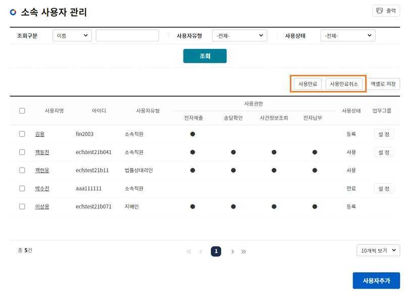Screen dimensions: 406x294
Task: Click the 사용자유형 column header
Action: (148, 111)
